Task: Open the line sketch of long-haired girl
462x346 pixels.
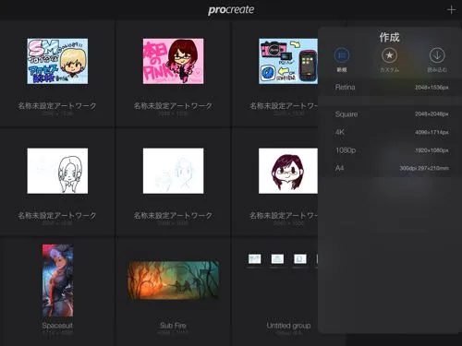Action: coord(57,171)
